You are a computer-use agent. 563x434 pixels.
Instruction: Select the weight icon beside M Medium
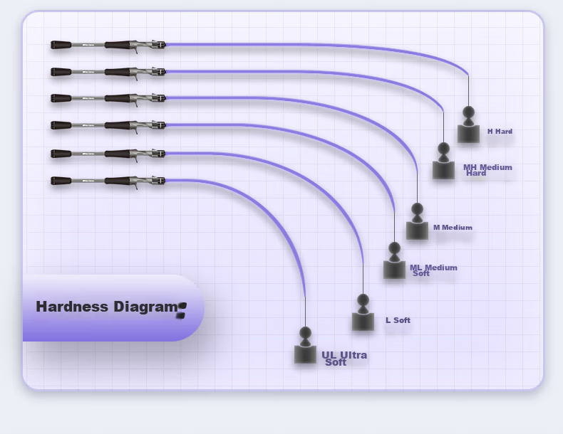click(x=417, y=221)
